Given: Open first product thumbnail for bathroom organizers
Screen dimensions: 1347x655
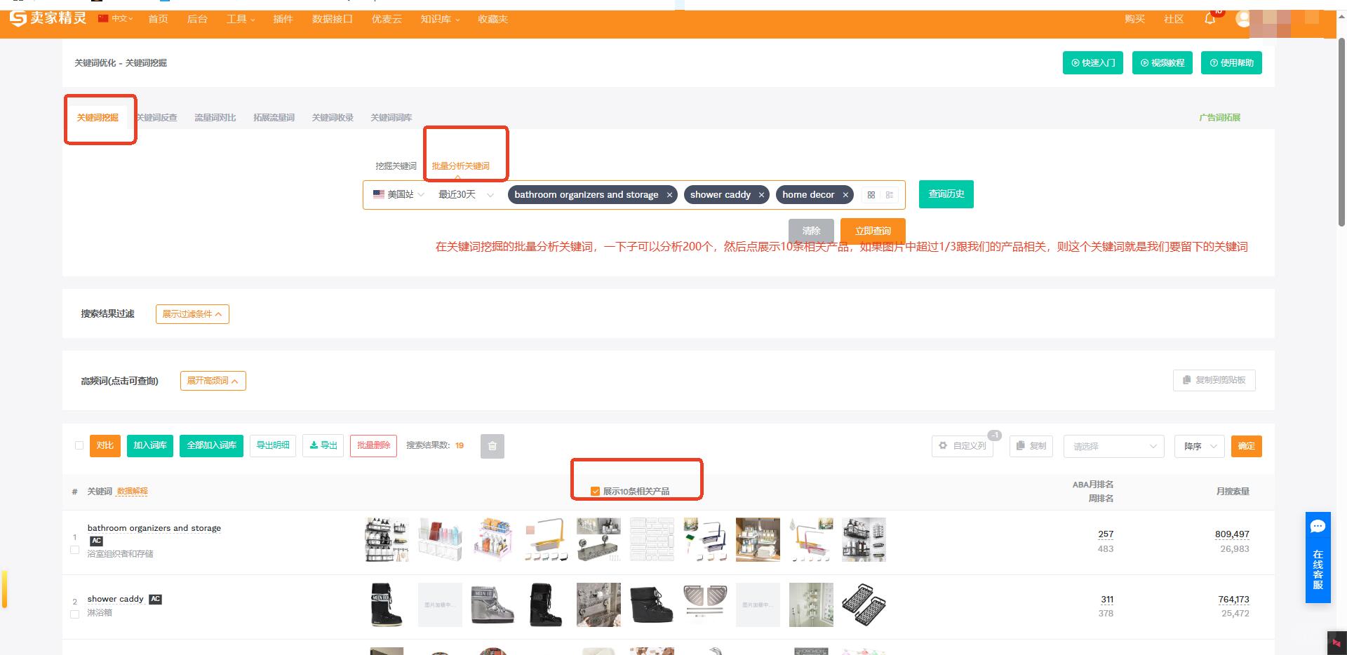Looking at the screenshot, I should (387, 539).
